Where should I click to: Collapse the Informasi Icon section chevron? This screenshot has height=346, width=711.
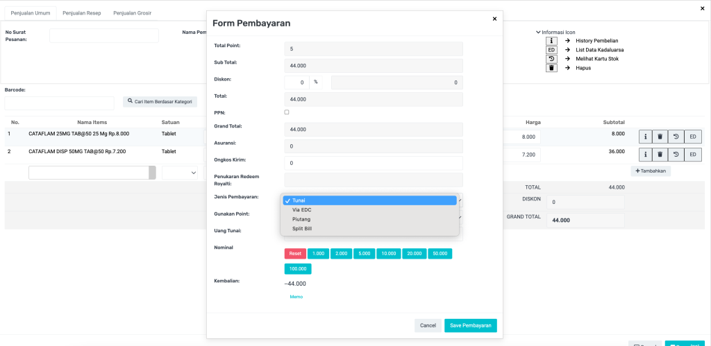point(538,32)
